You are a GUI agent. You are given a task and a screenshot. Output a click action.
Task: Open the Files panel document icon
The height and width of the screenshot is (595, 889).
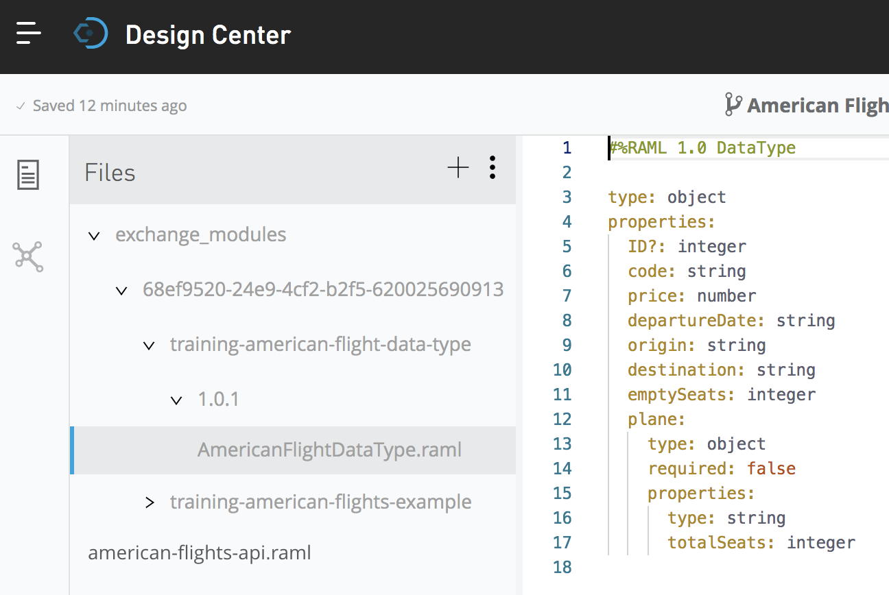click(x=28, y=175)
